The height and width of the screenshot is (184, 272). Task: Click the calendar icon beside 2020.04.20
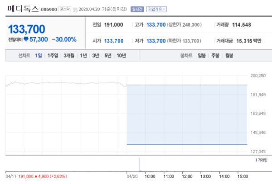pos(75,10)
